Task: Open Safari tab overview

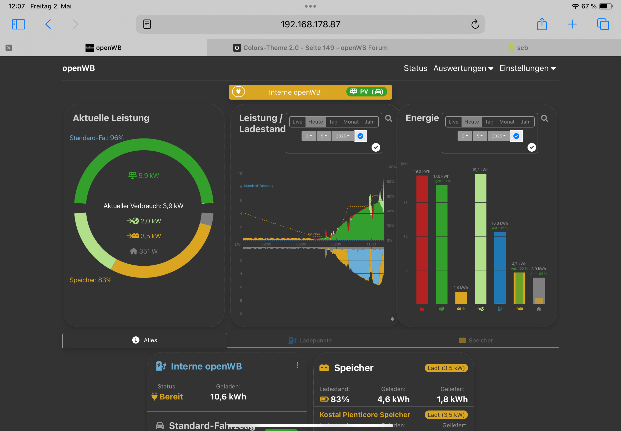Action: click(x=603, y=24)
